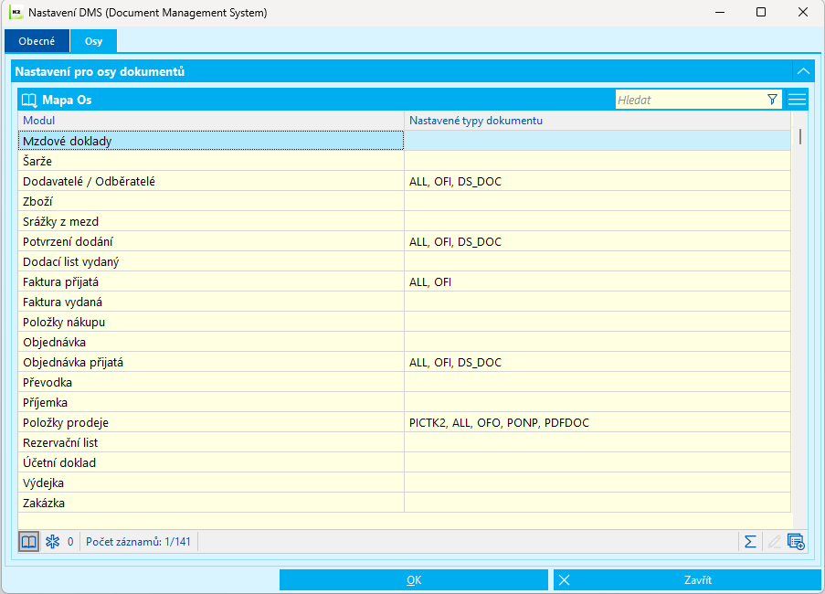Screen dimensions: 825x594
Task: Toggle the book view icon in status bar
Action: [x=28, y=541]
